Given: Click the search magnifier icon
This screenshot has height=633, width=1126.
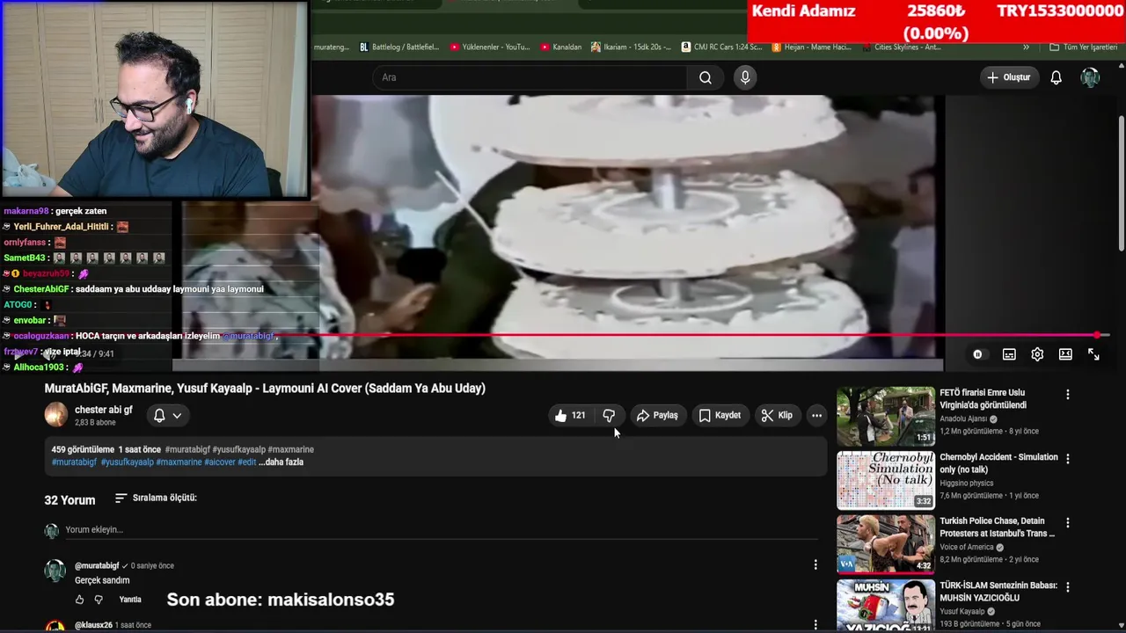Looking at the screenshot, I should point(706,77).
